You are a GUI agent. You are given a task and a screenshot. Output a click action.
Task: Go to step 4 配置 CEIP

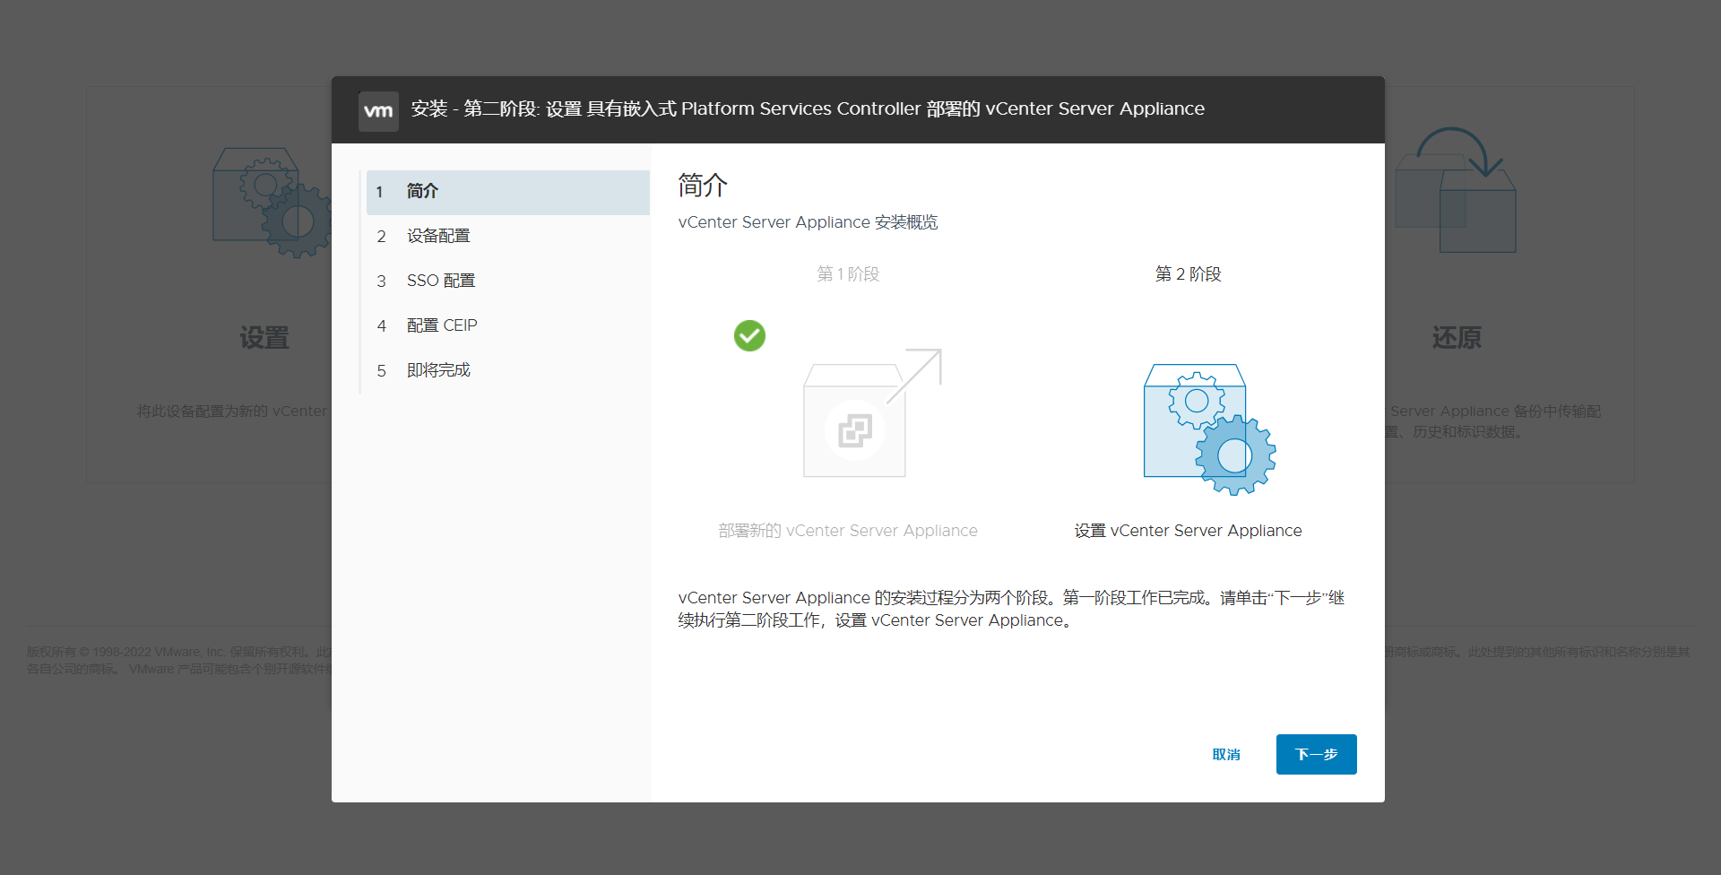(x=507, y=326)
